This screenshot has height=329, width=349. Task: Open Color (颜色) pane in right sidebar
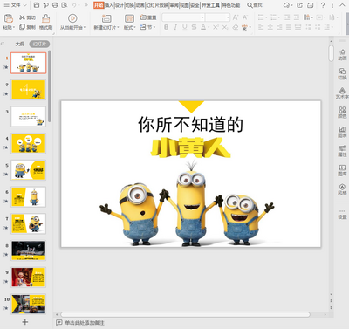[x=342, y=113]
